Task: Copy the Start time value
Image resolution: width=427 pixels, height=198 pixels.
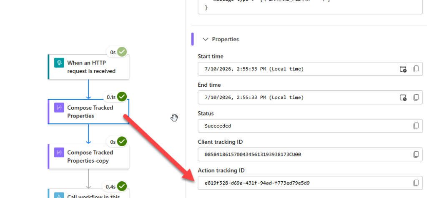Action: [x=416, y=69]
